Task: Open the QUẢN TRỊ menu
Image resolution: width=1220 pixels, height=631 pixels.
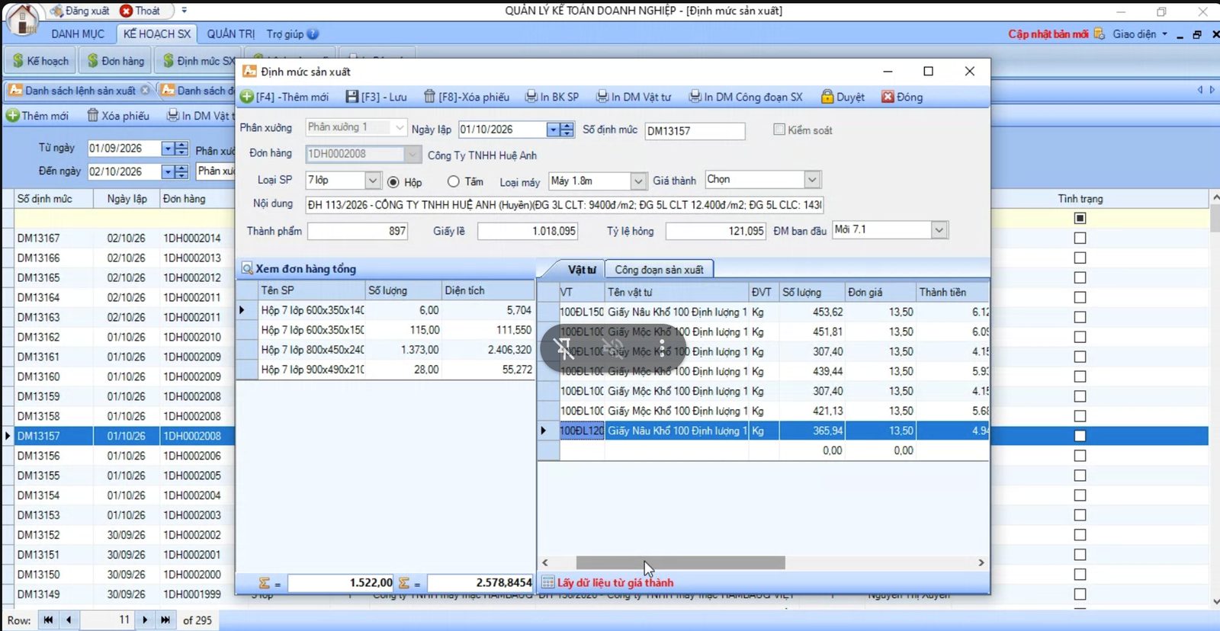Action: 231,34
